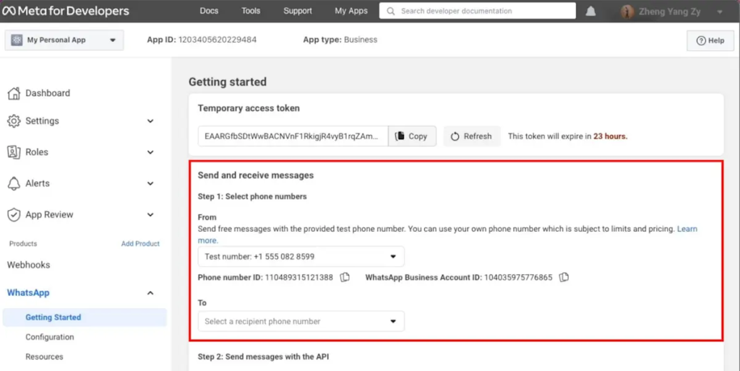
Task: Click the search developer documentation field
Action: point(478,12)
